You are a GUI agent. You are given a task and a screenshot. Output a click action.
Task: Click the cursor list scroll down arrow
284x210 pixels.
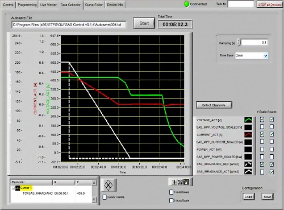click(94, 200)
